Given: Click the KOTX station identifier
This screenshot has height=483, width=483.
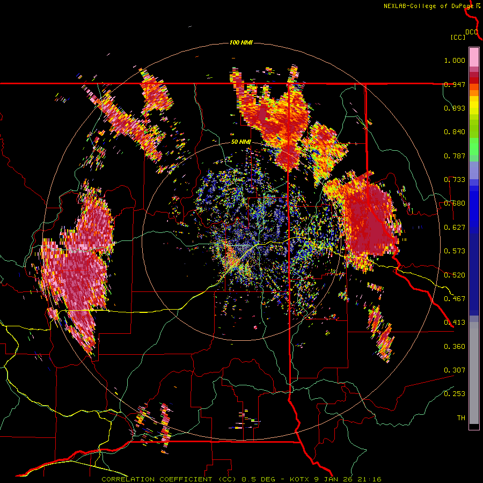Looking at the screenshot, I should 300,479.
